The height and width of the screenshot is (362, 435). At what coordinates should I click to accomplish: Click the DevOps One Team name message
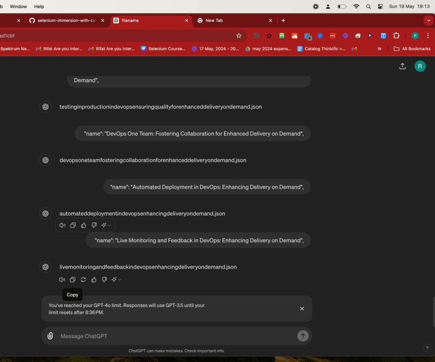click(x=193, y=134)
